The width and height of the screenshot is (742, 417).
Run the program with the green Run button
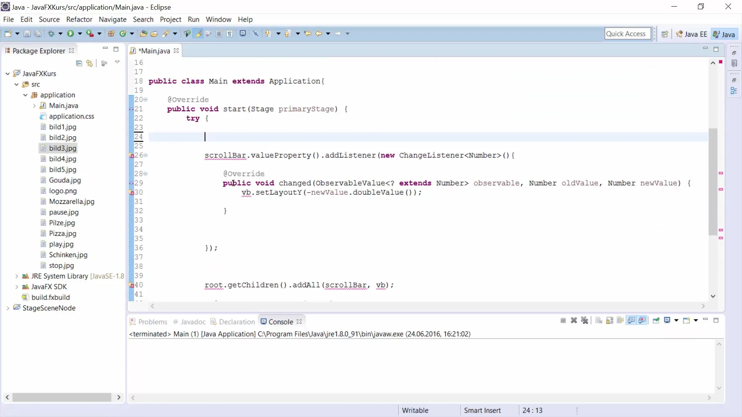(x=70, y=34)
